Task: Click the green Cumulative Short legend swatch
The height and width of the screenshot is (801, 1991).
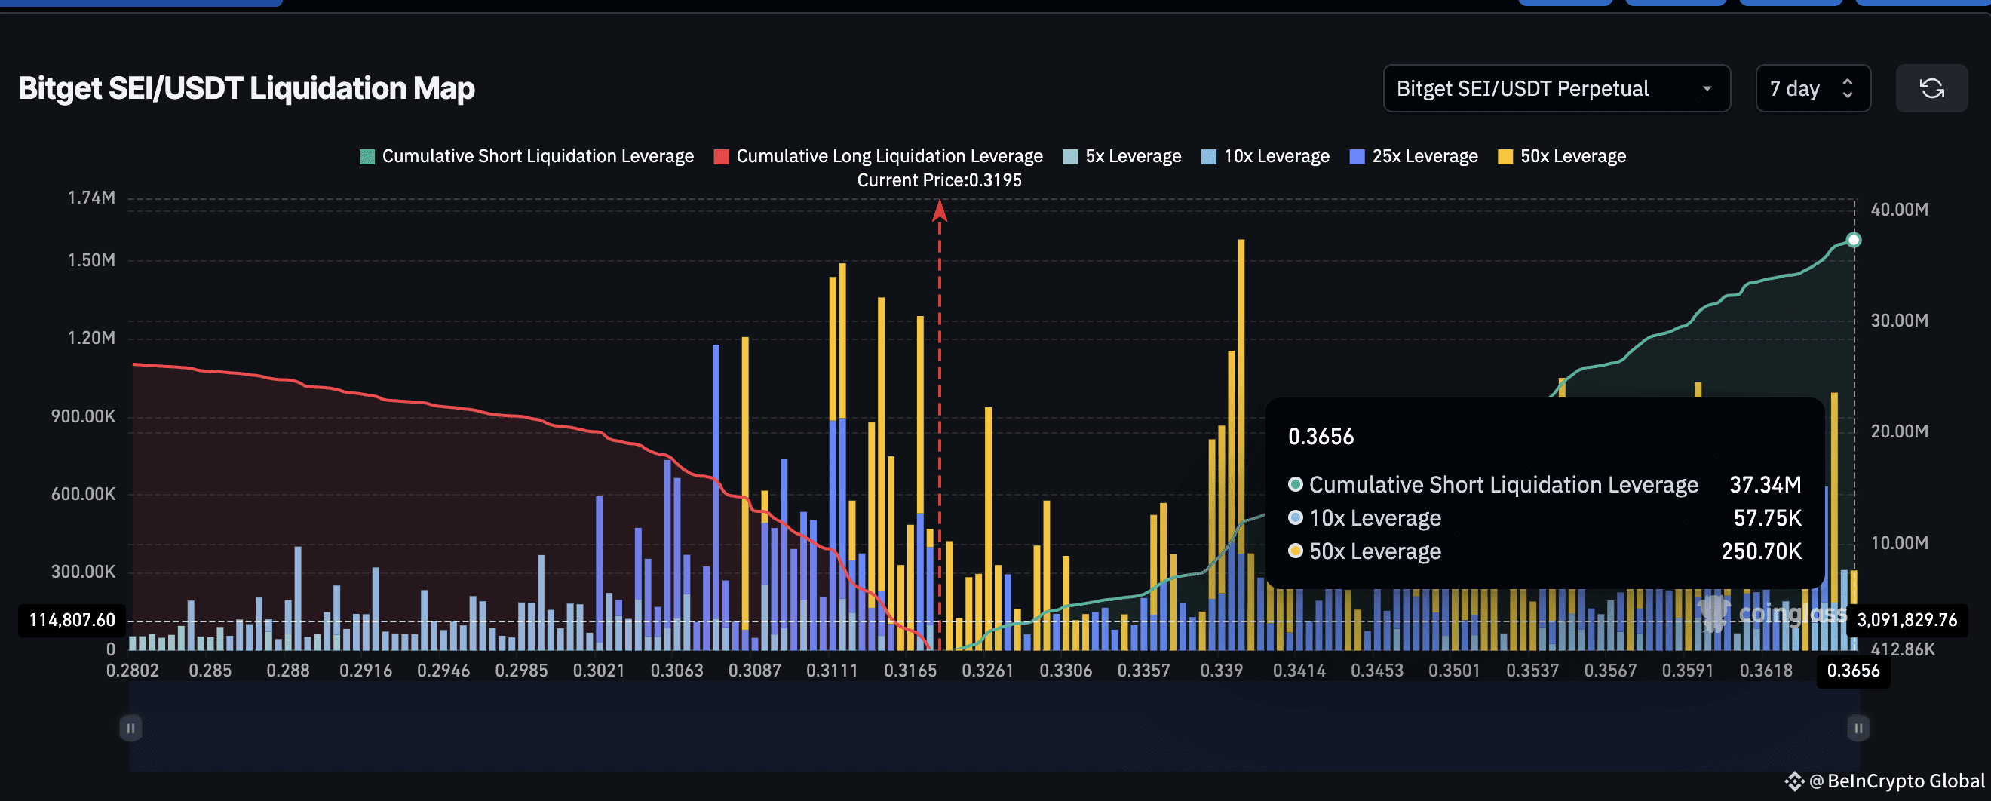Action: [x=367, y=157]
